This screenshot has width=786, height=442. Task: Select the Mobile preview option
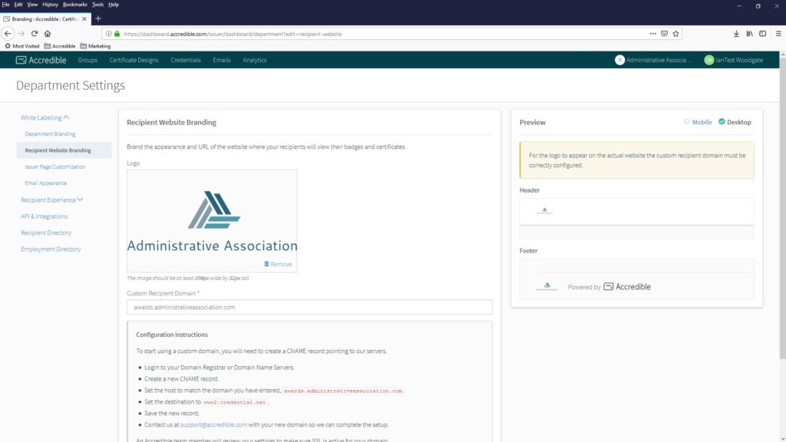(x=698, y=122)
